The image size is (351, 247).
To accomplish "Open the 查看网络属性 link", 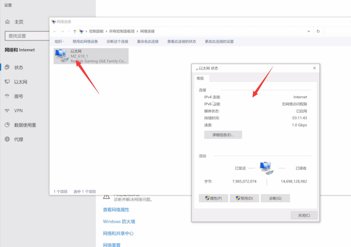I will point(116,210).
